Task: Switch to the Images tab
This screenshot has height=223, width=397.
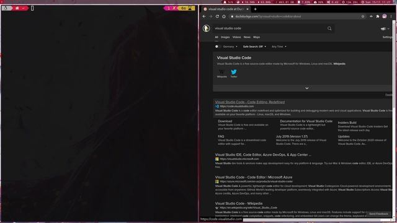Action: [x=225, y=37]
